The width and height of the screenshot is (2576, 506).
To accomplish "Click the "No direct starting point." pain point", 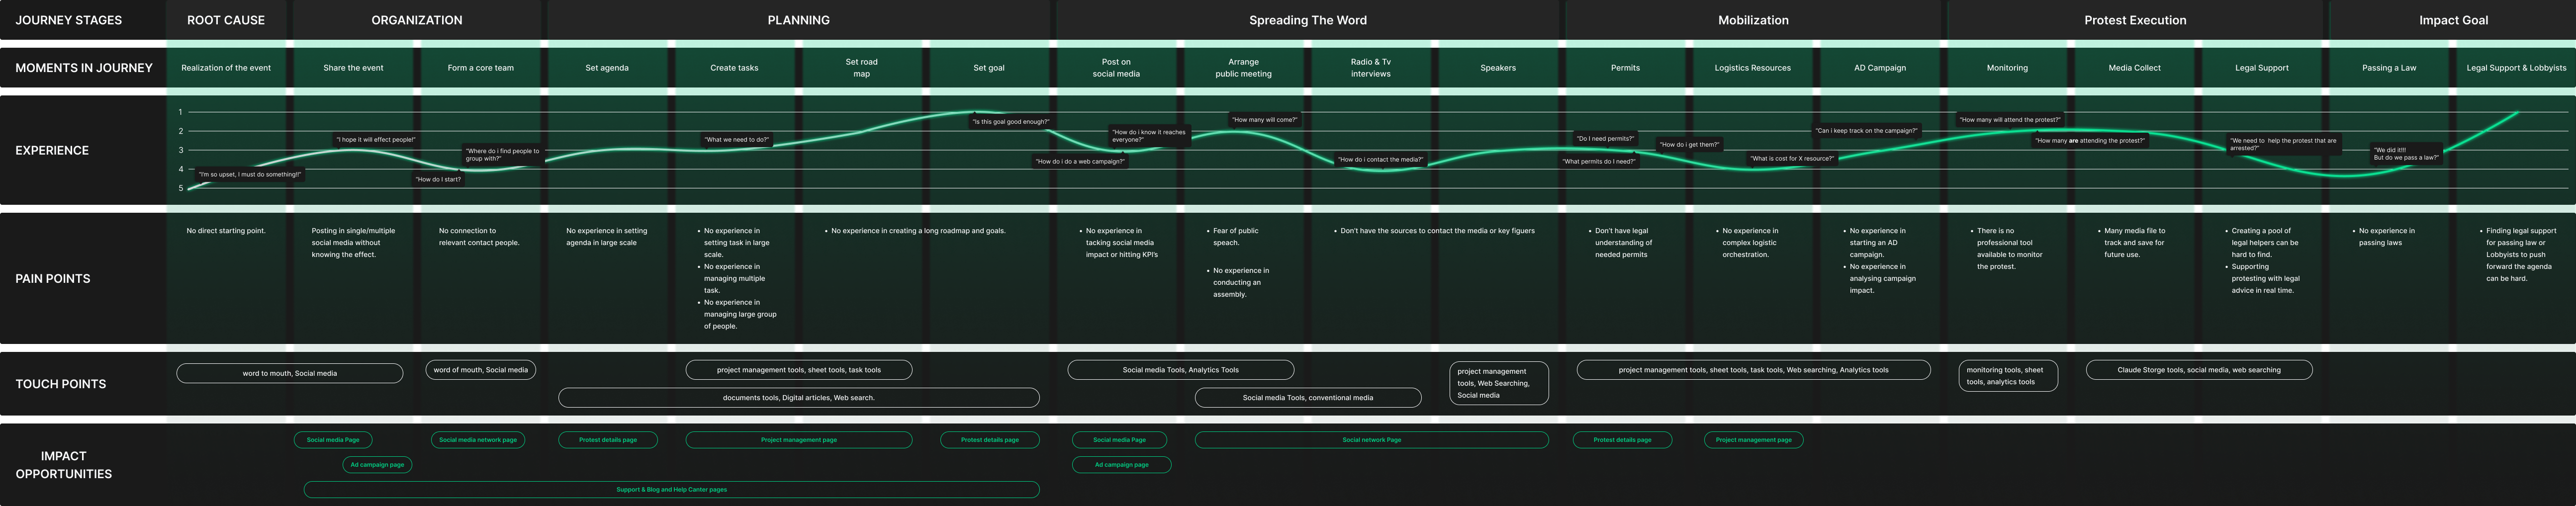I will [x=226, y=231].
